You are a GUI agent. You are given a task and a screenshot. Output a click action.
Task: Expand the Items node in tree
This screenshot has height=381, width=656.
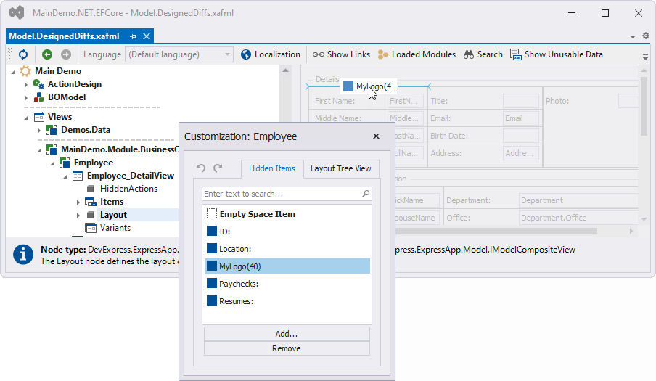[78, 202]
